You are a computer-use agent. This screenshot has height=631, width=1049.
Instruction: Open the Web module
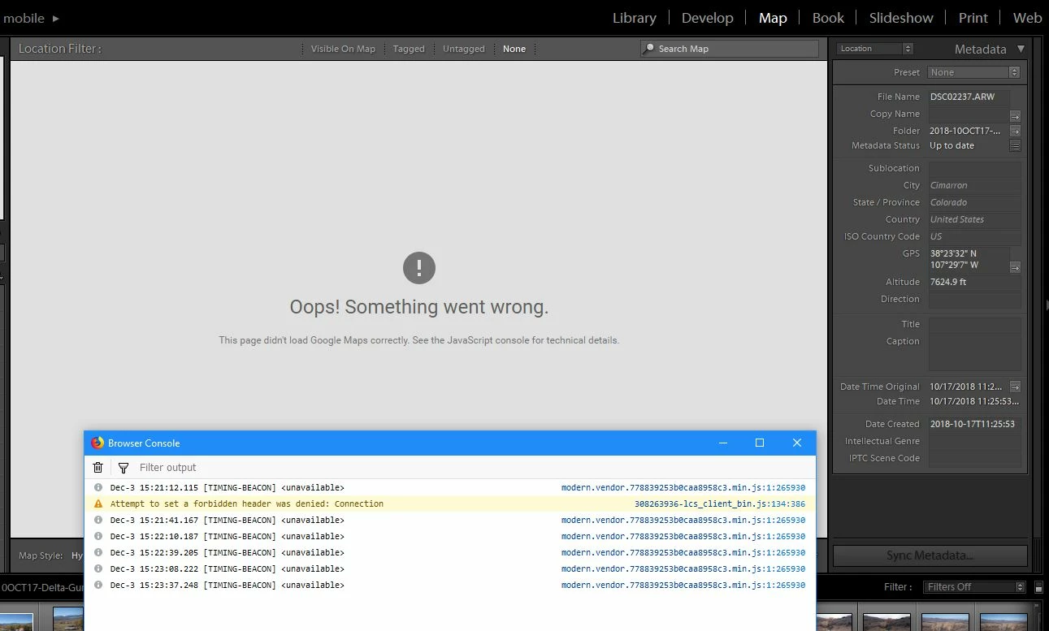1027,18
